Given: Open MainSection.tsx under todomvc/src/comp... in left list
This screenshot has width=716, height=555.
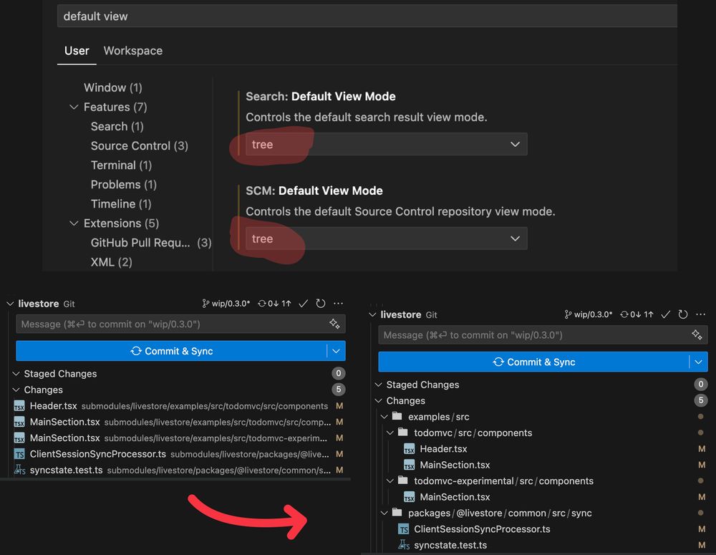Looking at the screenshot, I should (x=179, y=422).
